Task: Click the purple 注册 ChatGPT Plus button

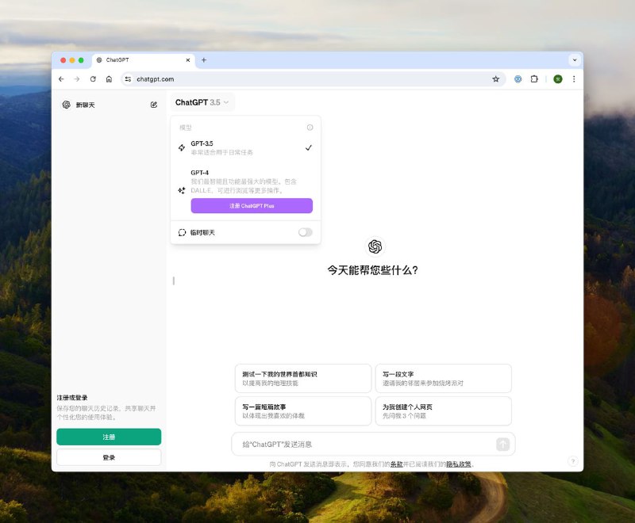Action: click(252, 206)
